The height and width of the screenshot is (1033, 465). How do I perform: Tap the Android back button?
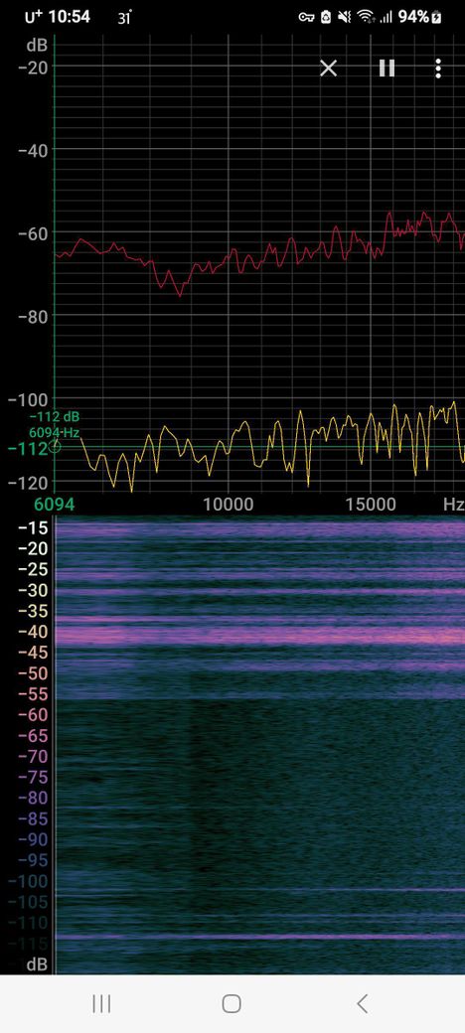tap(362, 1003)
